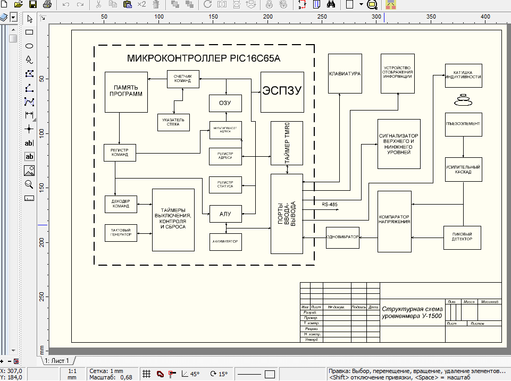Switch to the Лист 1 sheet tab

click(56, 361)
